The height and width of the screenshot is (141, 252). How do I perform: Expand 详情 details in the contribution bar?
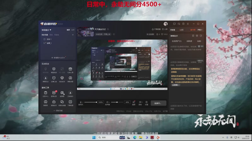tap(200, 30)
